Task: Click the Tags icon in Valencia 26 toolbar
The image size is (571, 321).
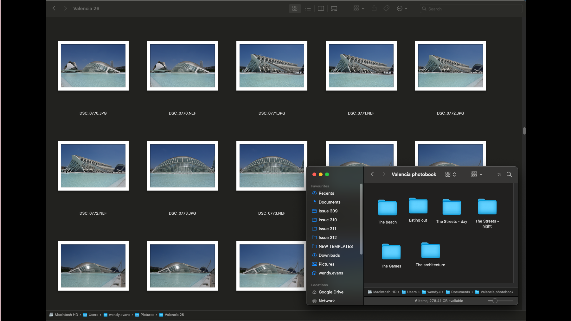Action: click(387, 9)
